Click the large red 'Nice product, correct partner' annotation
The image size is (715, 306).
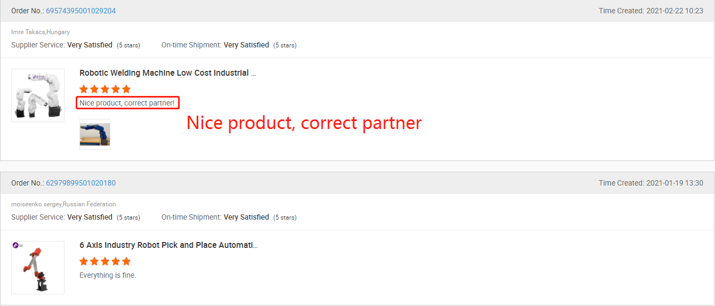pyautogui.click(x=304, y=123)
